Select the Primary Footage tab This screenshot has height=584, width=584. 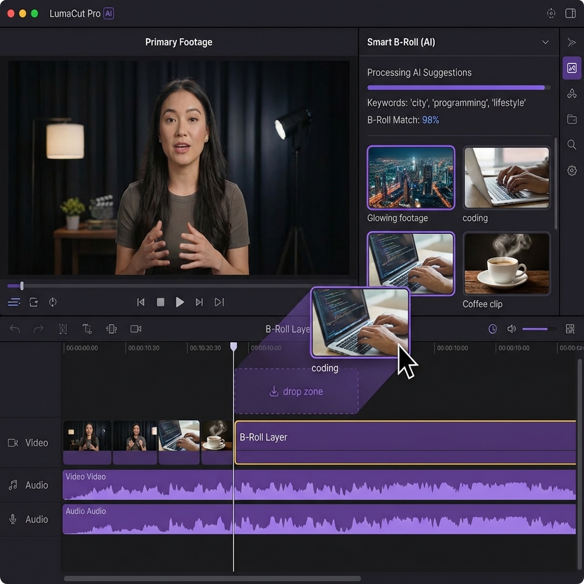tap(179, 42)
